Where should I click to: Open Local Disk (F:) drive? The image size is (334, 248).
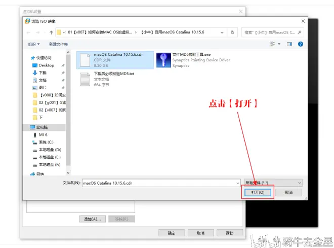[47, 164]
